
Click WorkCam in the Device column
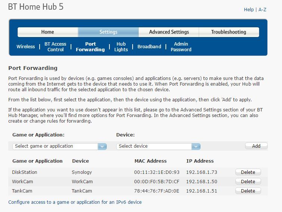[82, 182]
